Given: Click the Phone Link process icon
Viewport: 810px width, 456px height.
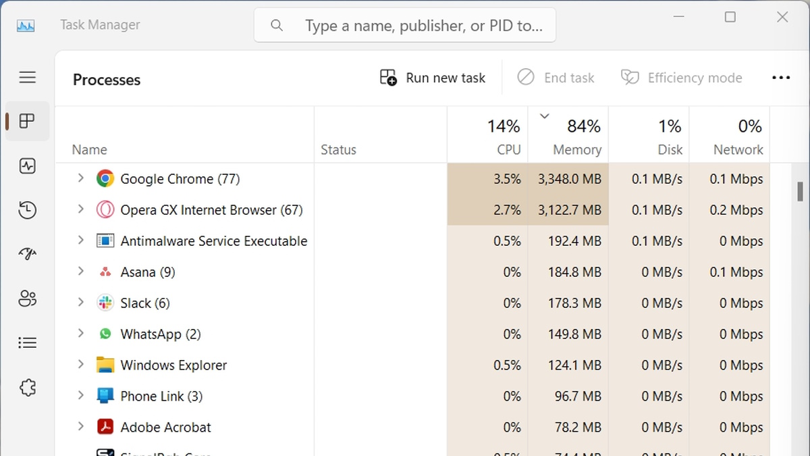Looking at the screenshot, I should point(105,396).
